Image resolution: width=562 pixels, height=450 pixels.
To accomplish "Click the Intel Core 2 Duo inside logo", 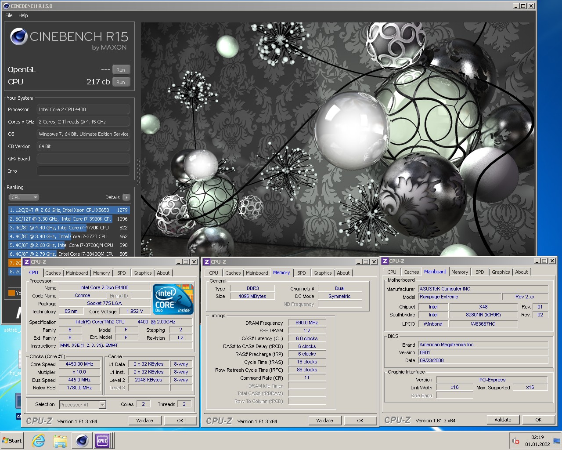I will click(x=173, y=299).
